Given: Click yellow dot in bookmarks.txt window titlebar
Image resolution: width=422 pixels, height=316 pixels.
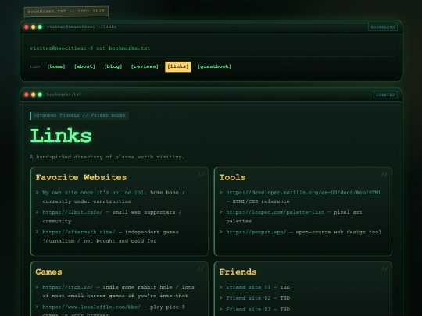Looking at the screenshot, I should coord(33,94).
